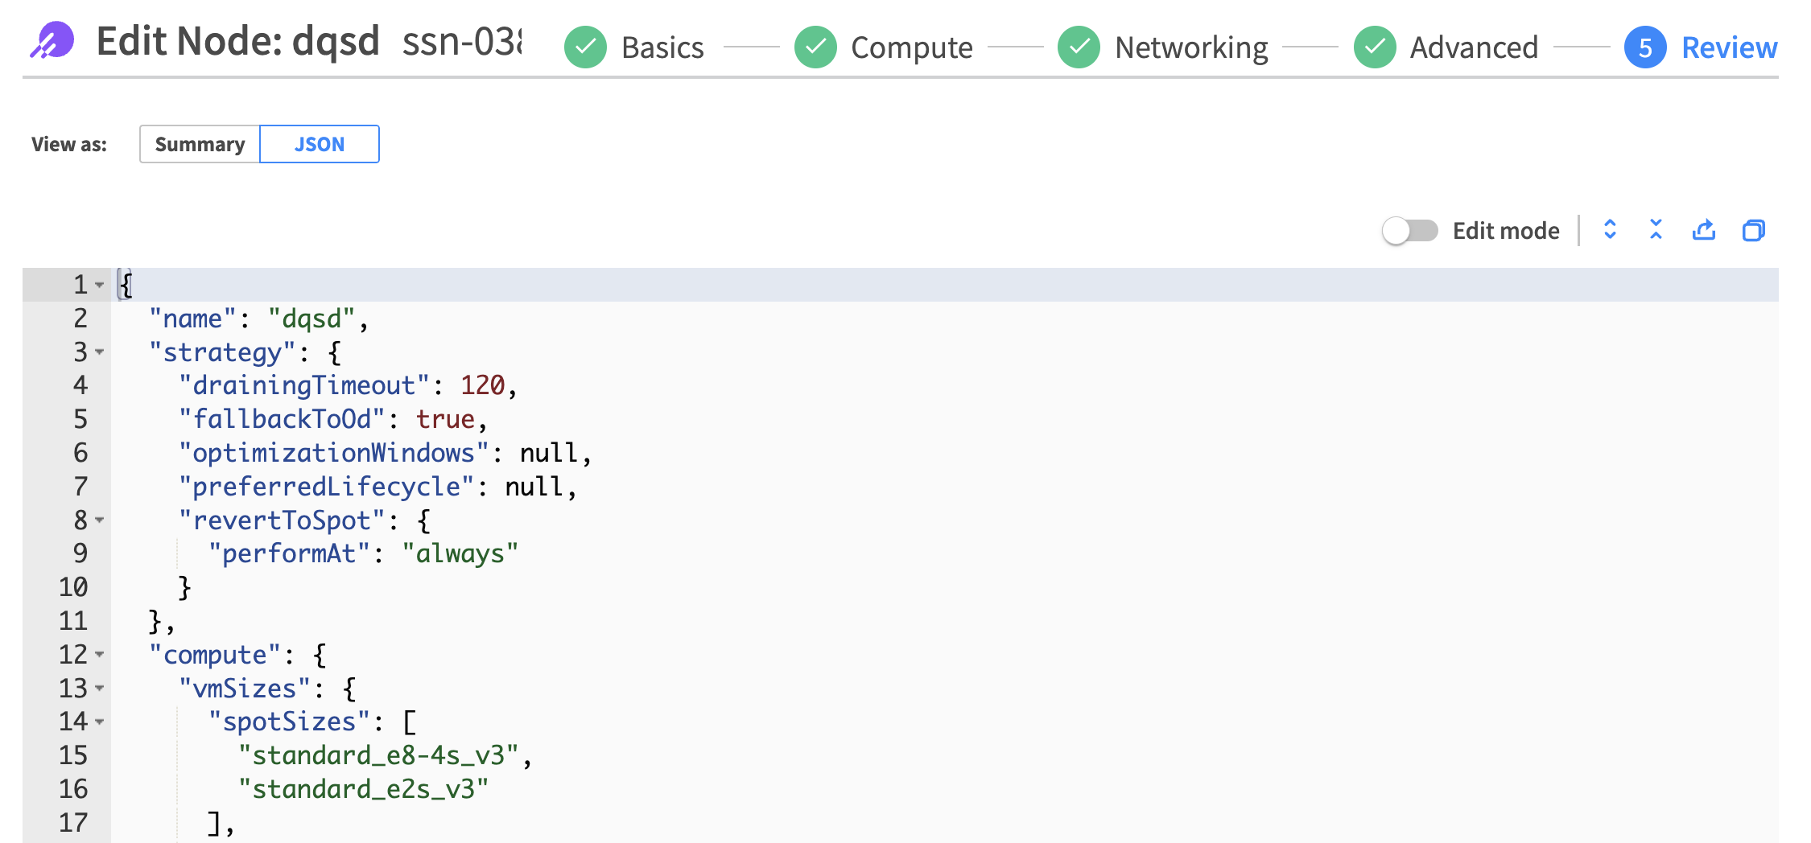Click the Ocean rocket logo icon

coord(52,40)
